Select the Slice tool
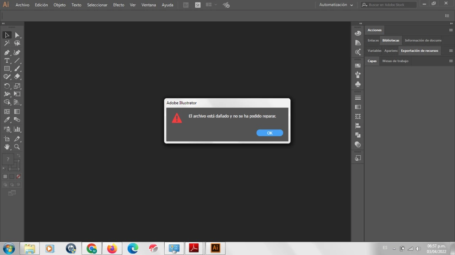 pyautogui.click(x=17, y=139)
